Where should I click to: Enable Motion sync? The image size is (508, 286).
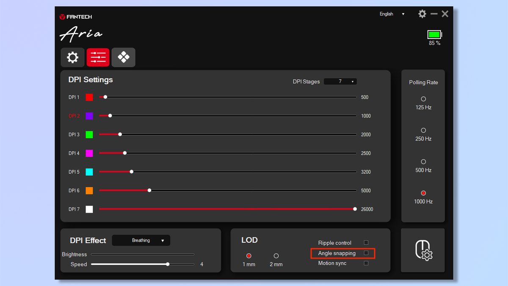coord(366,263)
